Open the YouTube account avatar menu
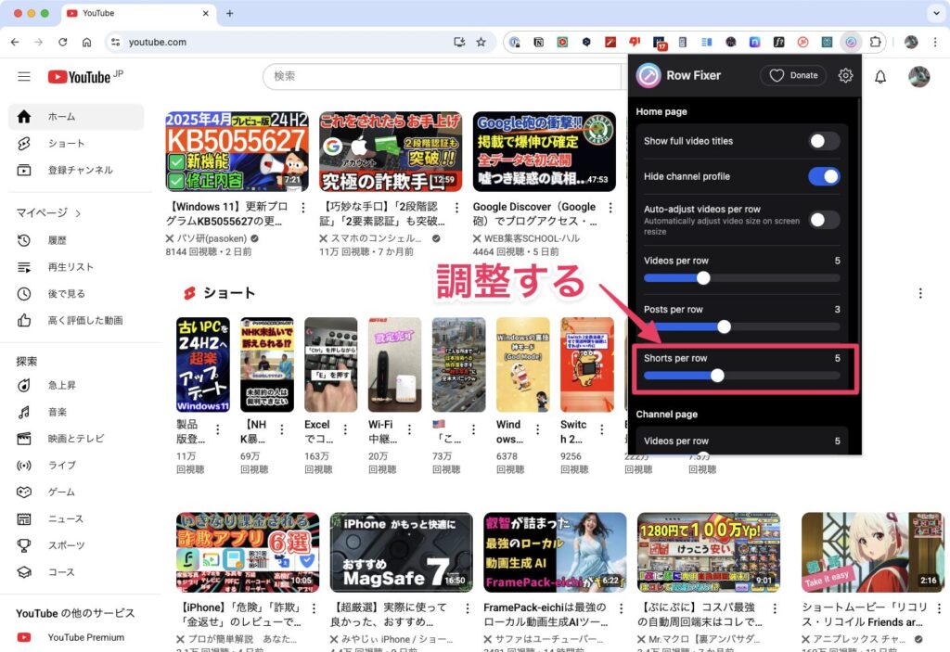Screen dimensions: 950x652 (x=918, y=76)
